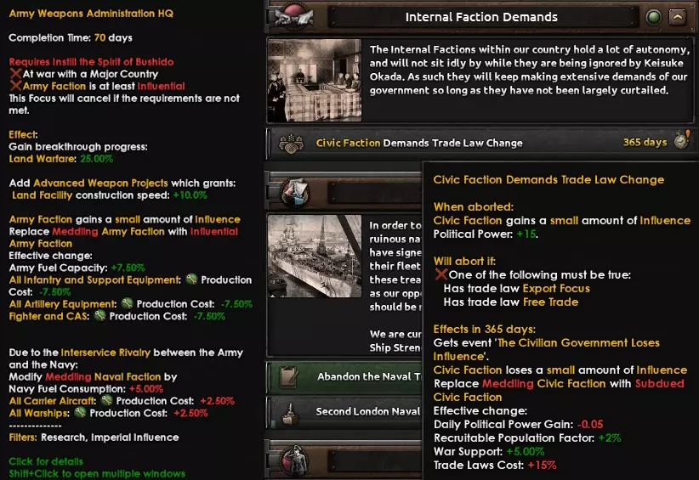Select the Second London Naval mission
Screen dimensions: 699x480
point(344,412)
